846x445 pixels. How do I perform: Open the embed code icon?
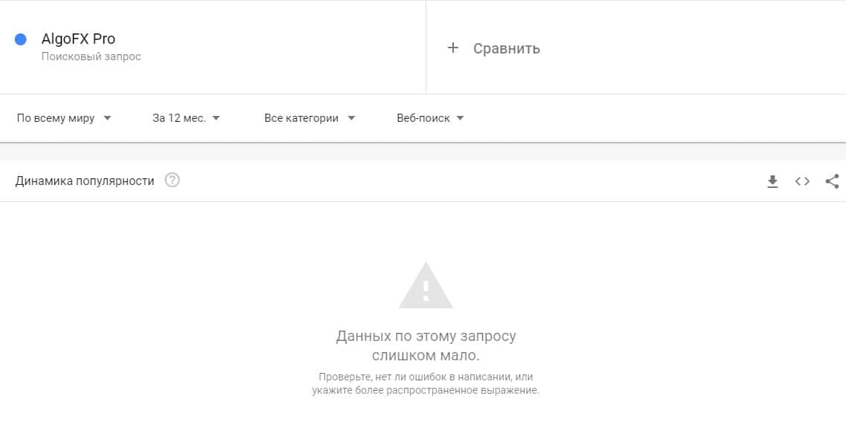pyautogui.click(x=802, y=181)
